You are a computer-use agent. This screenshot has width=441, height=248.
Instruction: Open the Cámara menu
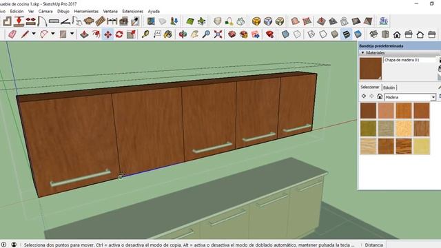(x=45, y=11)
